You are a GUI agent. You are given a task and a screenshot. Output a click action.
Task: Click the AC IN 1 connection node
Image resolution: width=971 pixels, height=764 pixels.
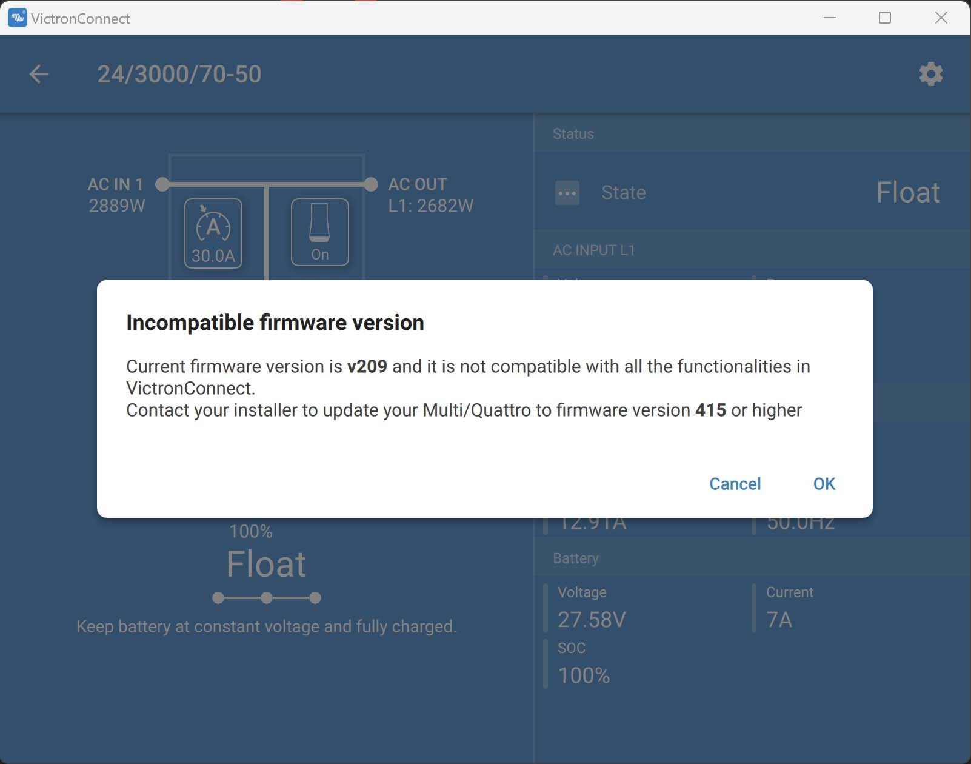point(162,184)
